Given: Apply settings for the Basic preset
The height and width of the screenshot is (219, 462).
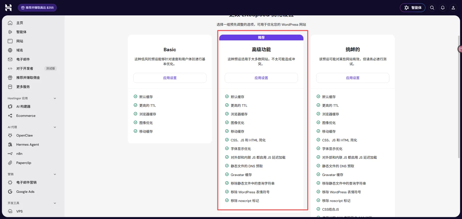Looking at the screenshot, I should point(170,78).
